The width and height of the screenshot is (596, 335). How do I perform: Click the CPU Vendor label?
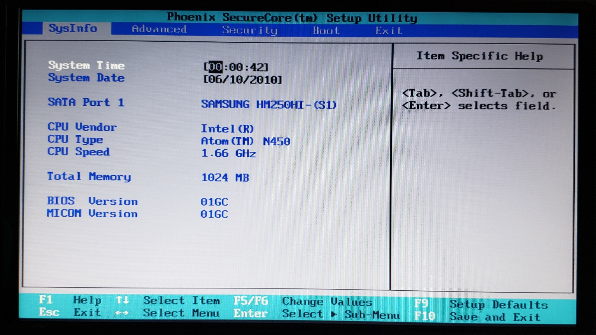(x=82, y=127)
